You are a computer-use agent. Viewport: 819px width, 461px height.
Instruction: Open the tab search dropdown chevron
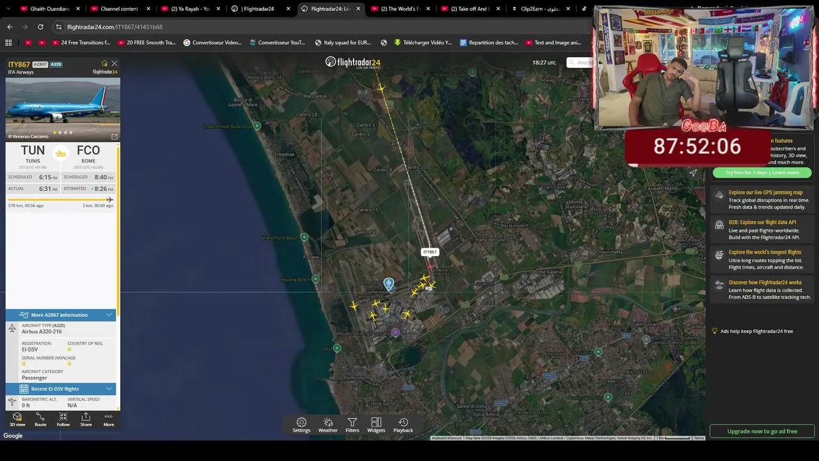pyautogui.click(x=8, y=9)
